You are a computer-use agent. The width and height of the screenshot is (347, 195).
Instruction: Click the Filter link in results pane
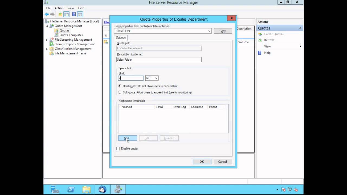coord(107,22)
